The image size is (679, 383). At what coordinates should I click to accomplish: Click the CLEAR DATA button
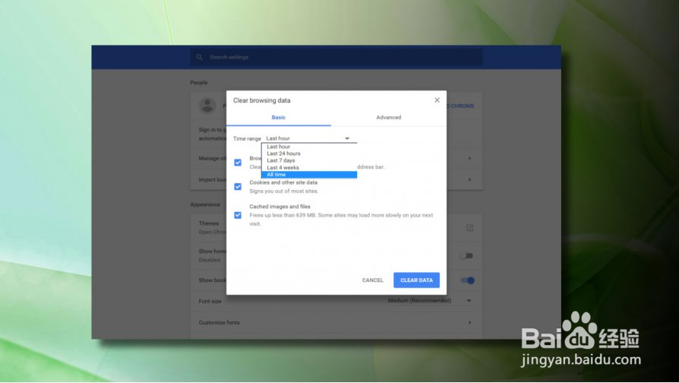point(416,280)
